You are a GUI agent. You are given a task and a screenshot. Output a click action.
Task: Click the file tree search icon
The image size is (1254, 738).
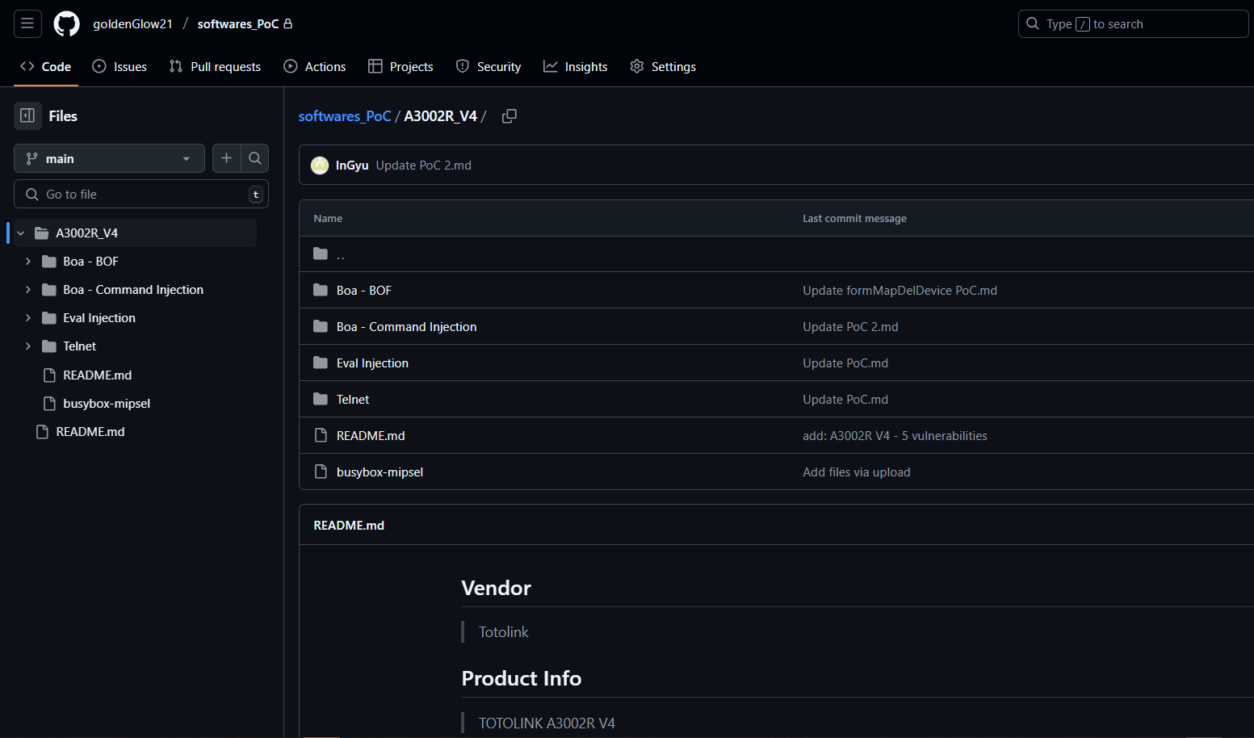(x=255, y=158)
